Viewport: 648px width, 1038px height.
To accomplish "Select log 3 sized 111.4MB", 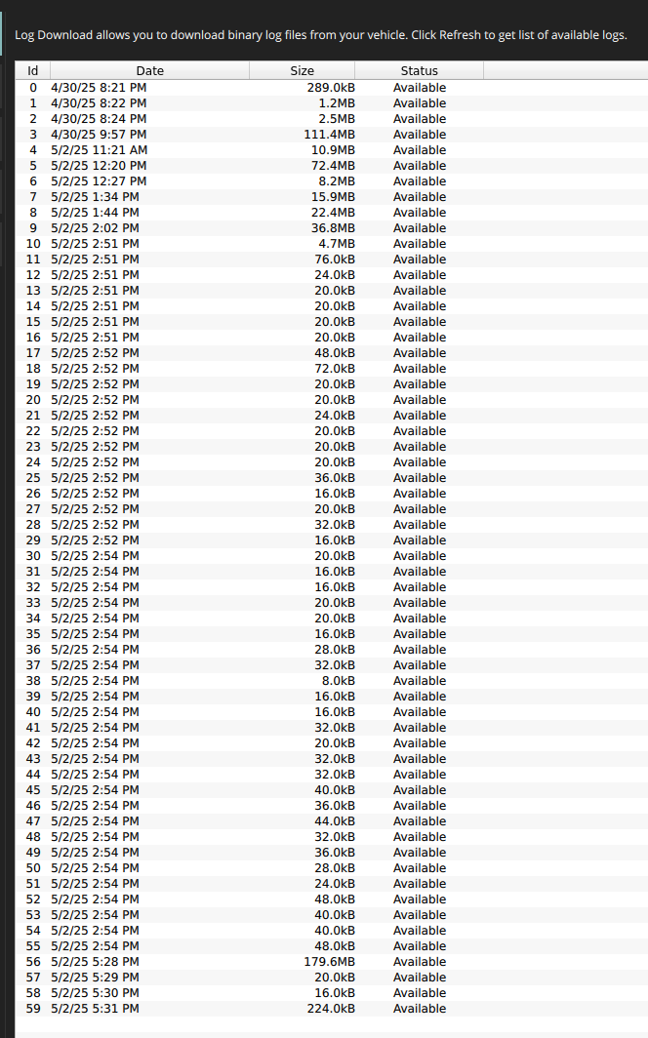I will coord(332,135).
